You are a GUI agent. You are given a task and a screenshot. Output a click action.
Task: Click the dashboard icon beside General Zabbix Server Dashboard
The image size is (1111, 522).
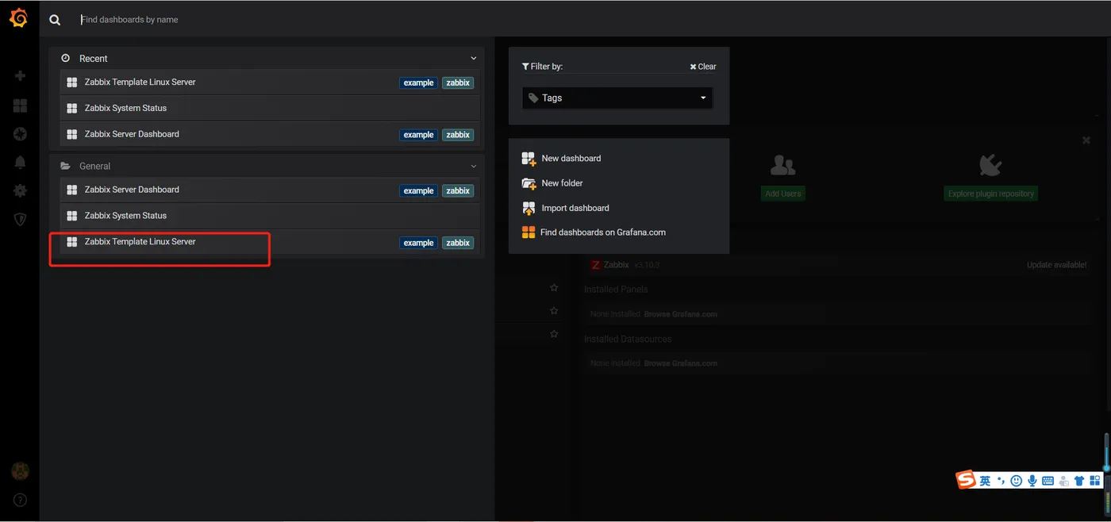tap(72, 190)
